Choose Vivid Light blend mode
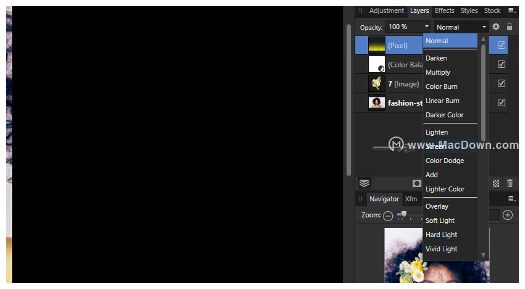 coord(450,249)
